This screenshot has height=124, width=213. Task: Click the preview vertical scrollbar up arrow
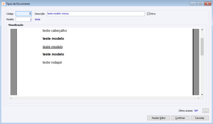tap(202, 30)
